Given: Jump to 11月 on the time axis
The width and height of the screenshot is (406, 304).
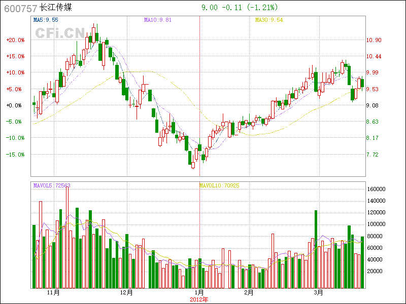Looking at the screenshot, I should (x=53, y=293).
